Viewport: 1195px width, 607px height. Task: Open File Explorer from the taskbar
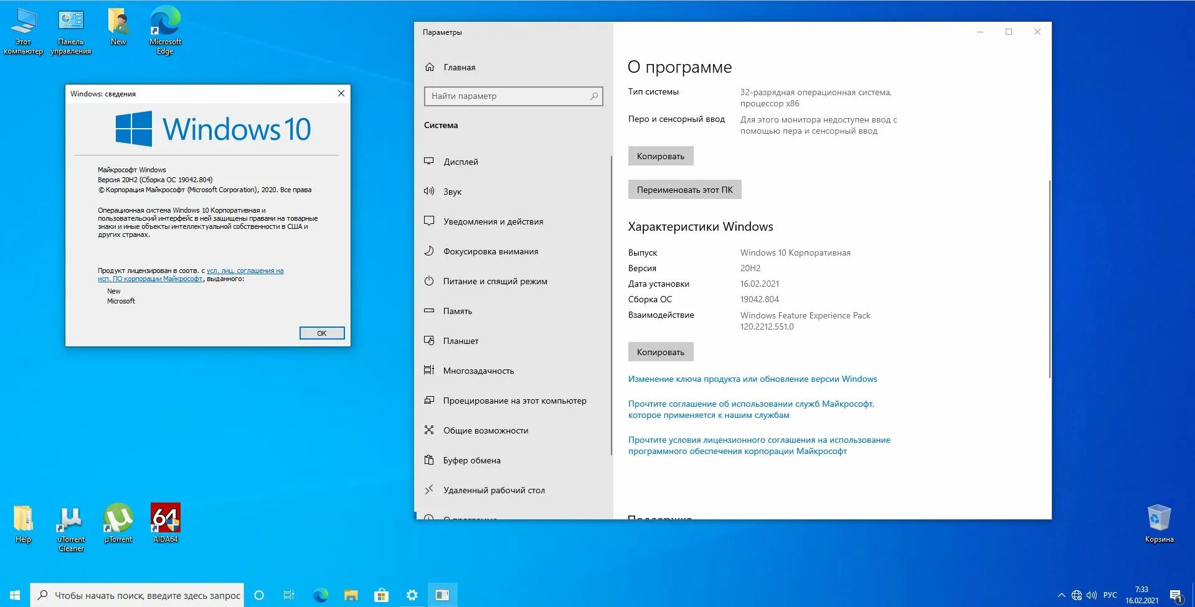(x=351, y=595)
